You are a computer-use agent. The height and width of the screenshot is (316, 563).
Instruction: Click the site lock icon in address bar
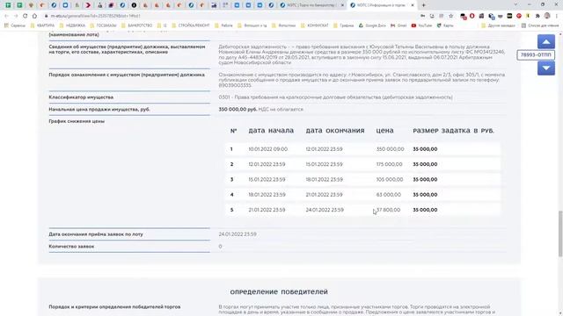click(46, 16)
